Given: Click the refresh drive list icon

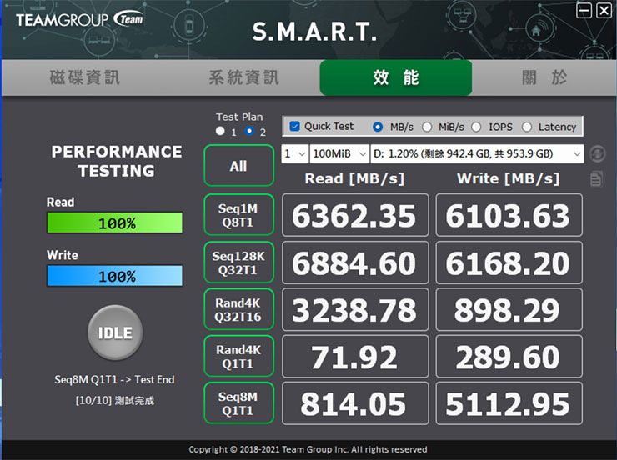Looking at the screenshot, I should (x=597, y=153).
